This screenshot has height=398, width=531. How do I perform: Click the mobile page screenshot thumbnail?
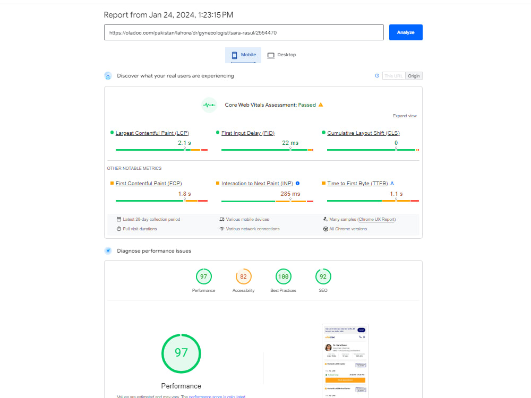click(x=345, y=361)
